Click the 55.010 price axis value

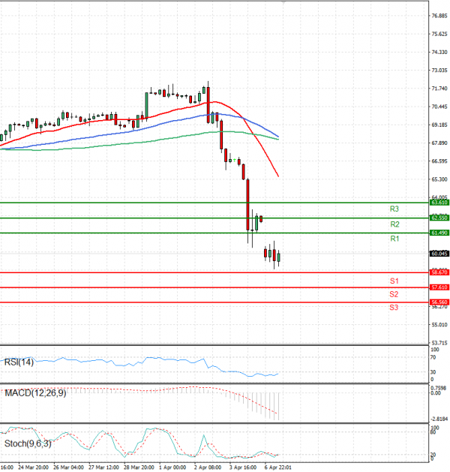pyautogui.click(x=439, y=325)
